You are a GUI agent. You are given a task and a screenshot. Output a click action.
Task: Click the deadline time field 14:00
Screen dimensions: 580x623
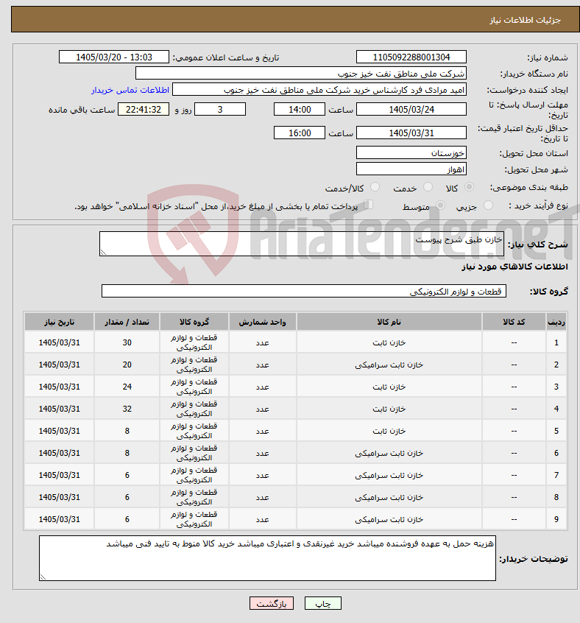click(300, 109)
